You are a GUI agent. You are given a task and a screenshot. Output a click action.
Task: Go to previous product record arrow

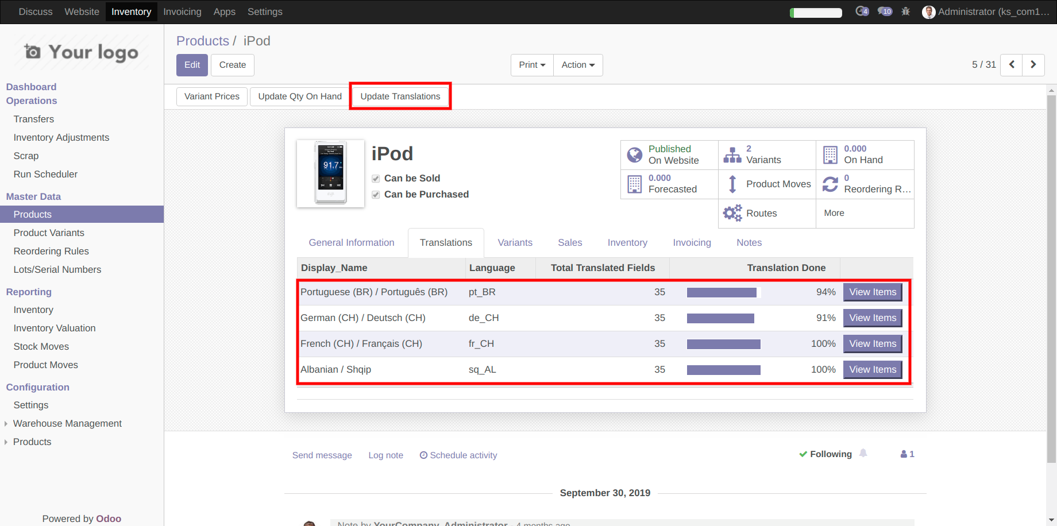1012,65
